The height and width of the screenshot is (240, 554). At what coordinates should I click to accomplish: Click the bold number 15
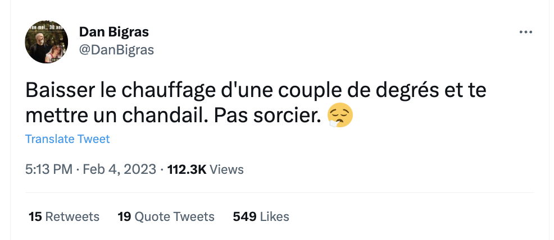pyautogui.click(x=35, y=216)
